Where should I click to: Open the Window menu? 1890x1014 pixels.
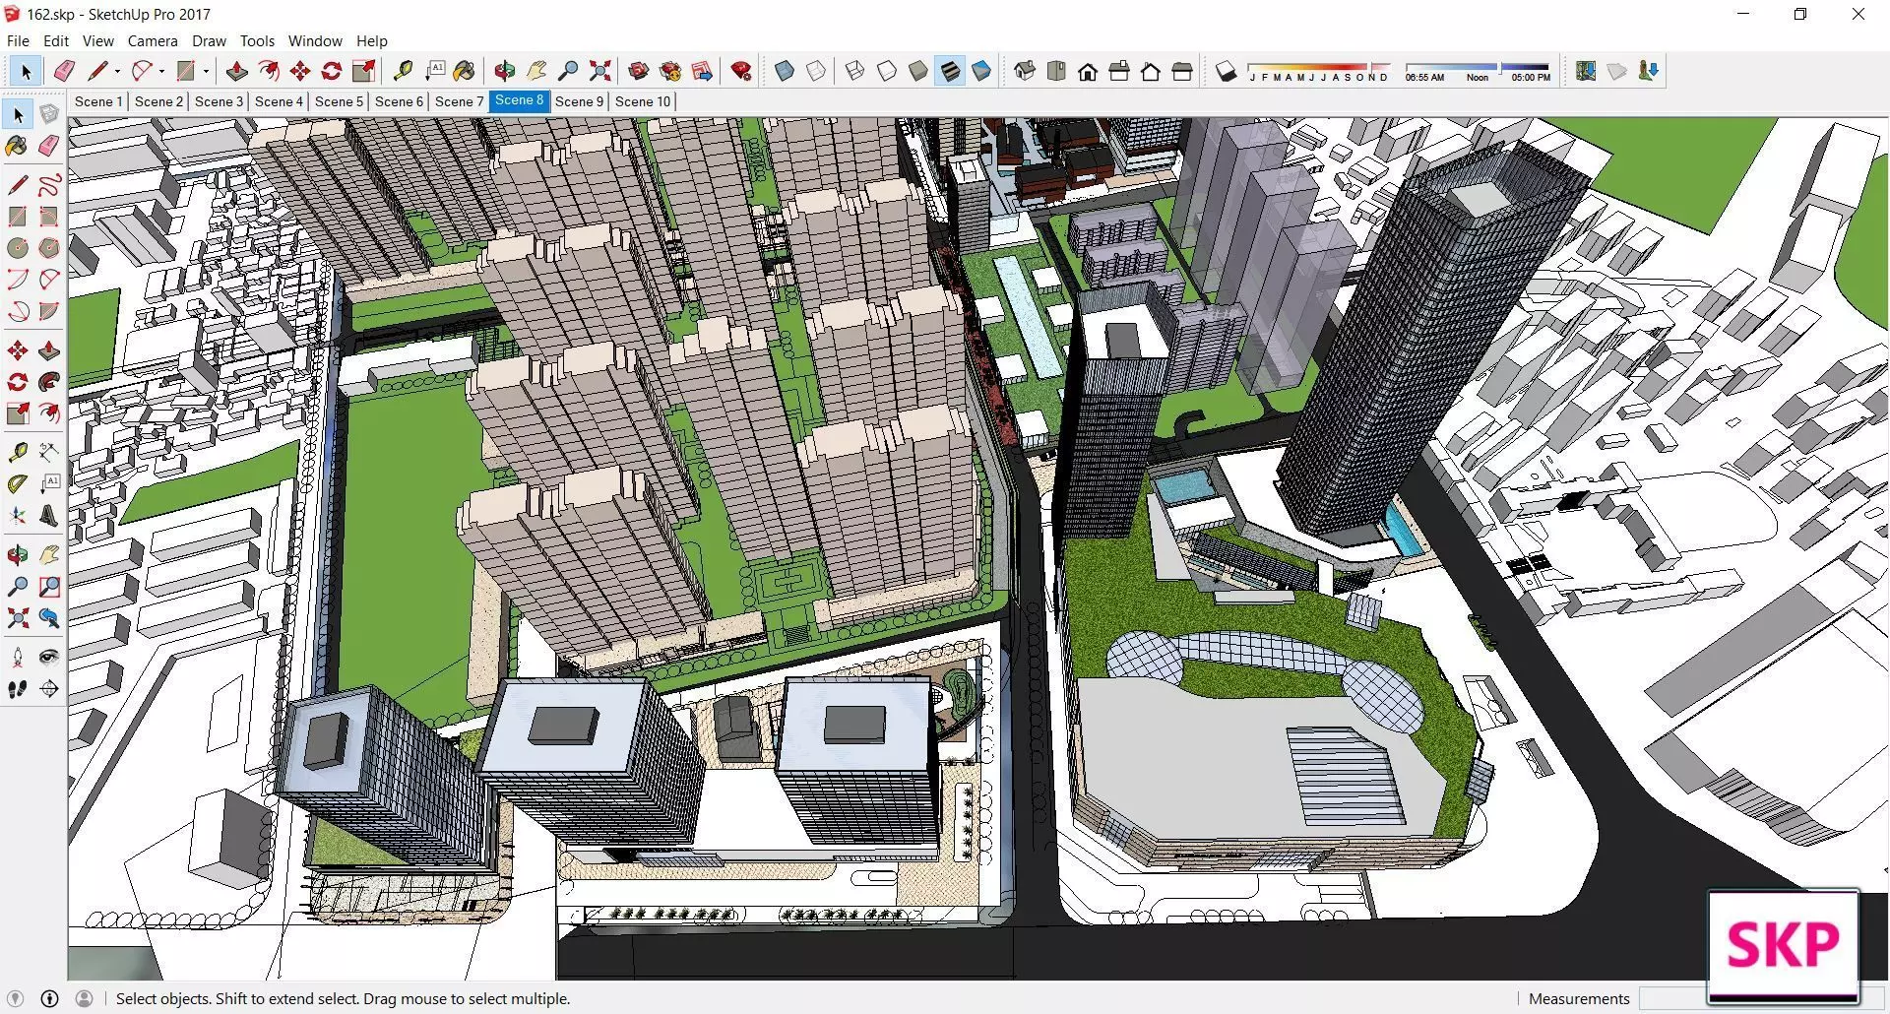tap(315, 41)
